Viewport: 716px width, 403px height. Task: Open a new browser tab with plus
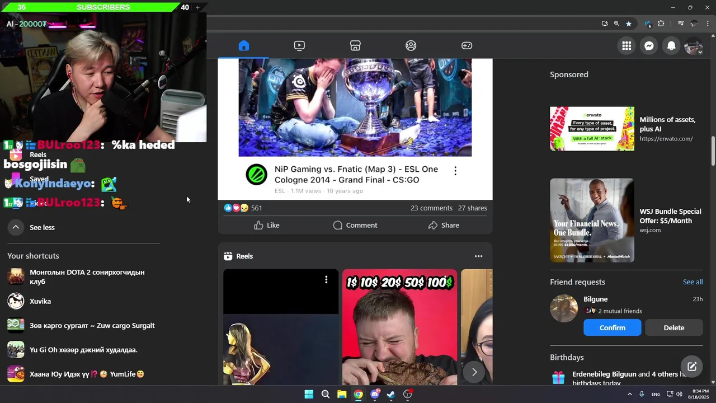197,7
